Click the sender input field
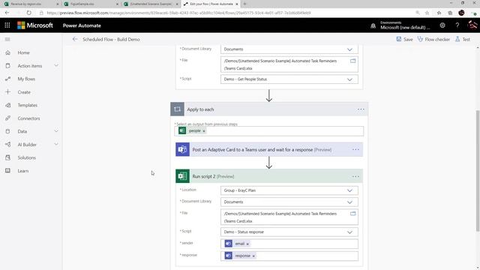Viewport: 480px width, 270px height. pyautogui.click(x=289, y=244)
